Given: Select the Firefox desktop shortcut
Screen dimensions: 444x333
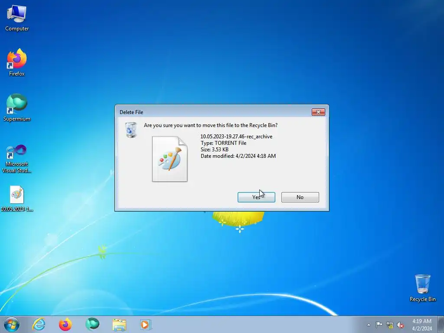Looking at the screenshot, I should pos(17,62).
